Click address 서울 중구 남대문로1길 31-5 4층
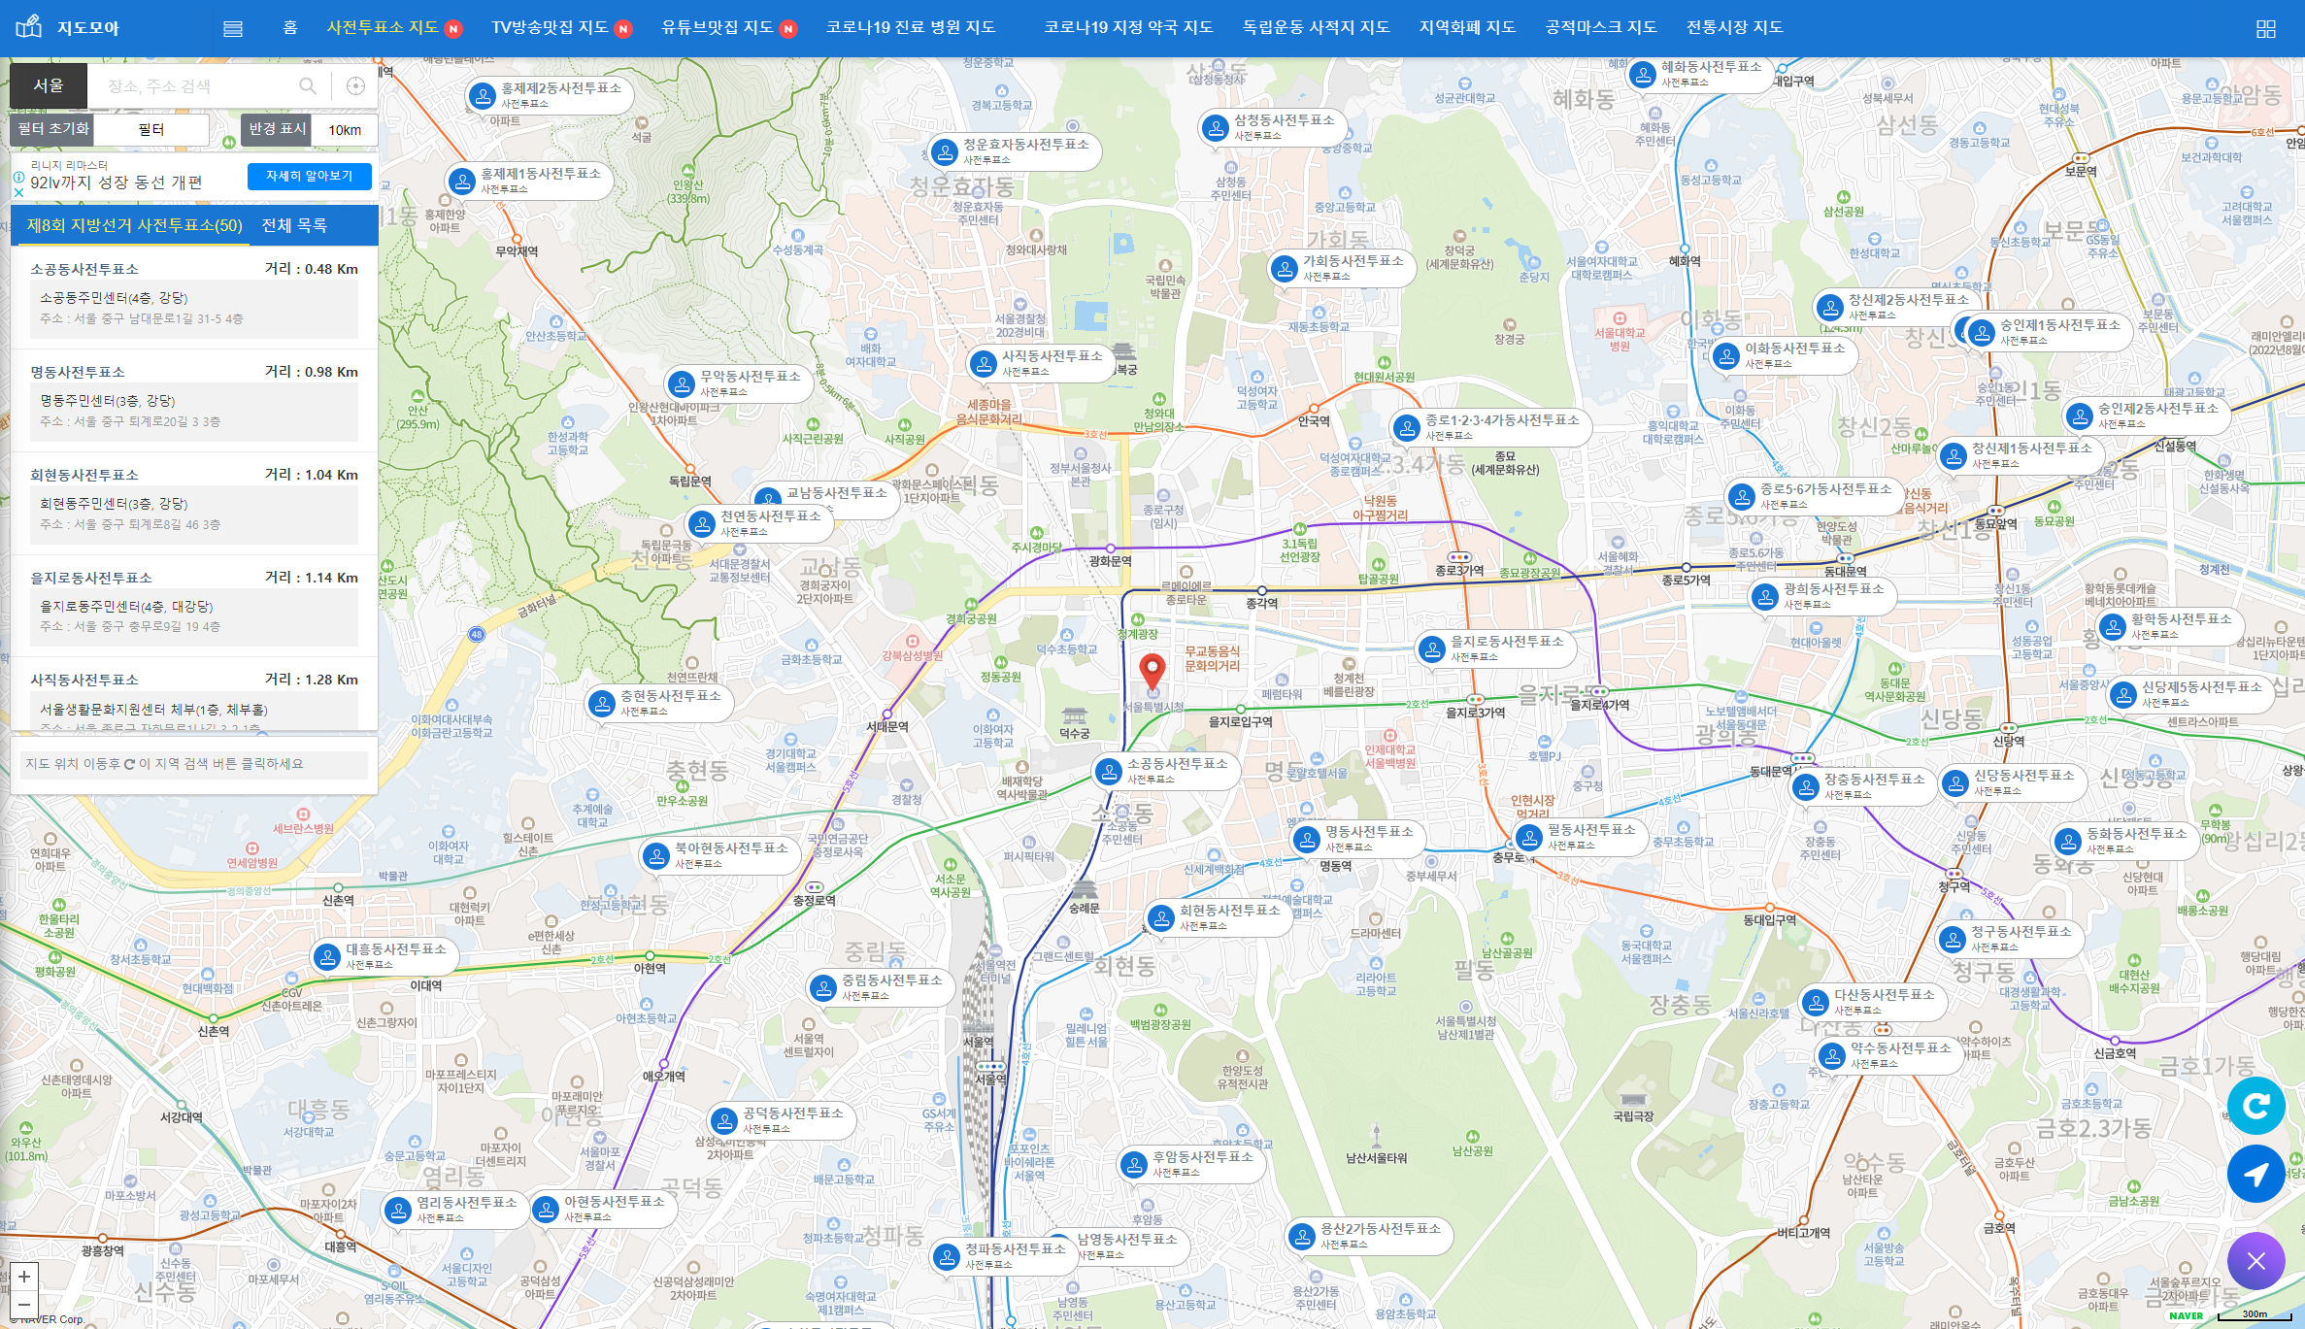Viewport: 2305px width, 1329px height. (142, 318)
